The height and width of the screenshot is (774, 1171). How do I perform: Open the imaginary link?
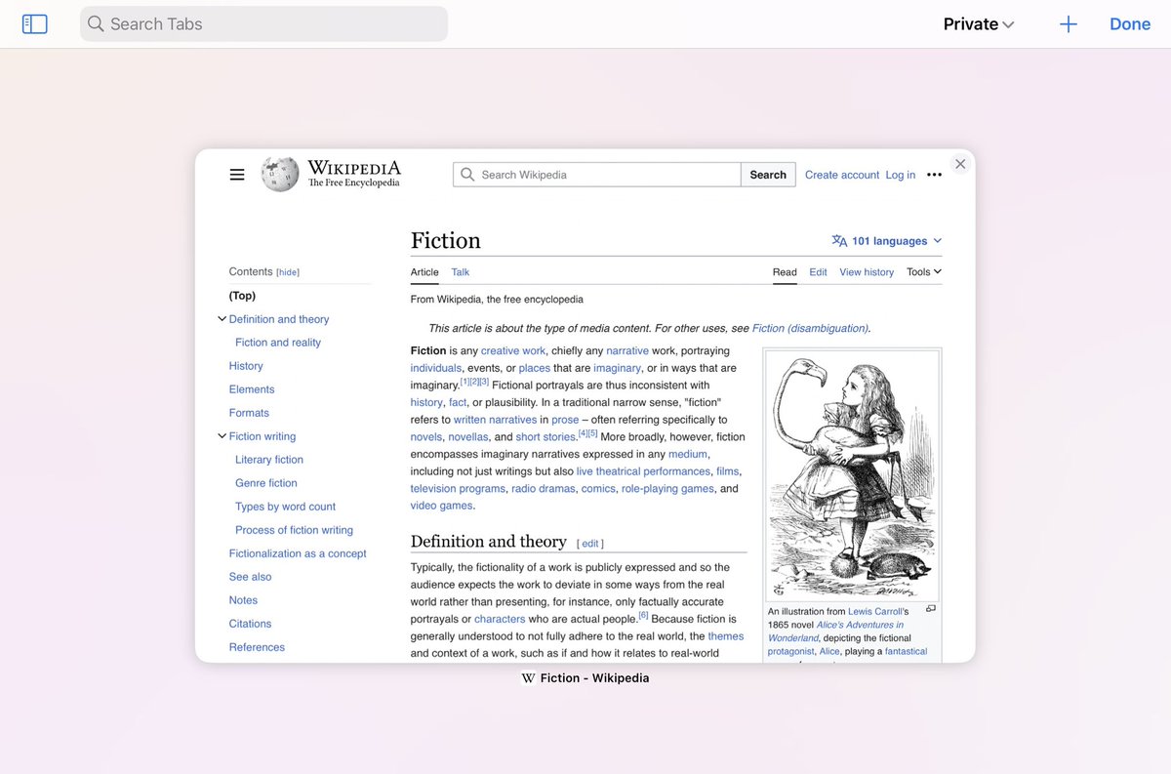618,368
